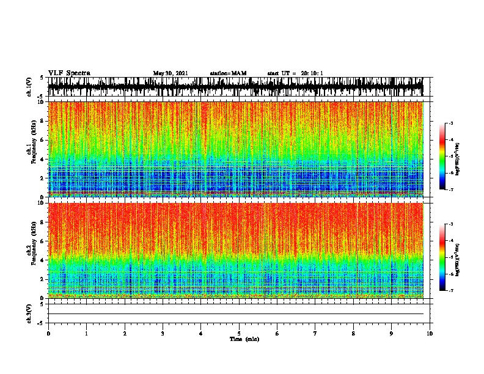Click the "ch.3(V)" axis label
The width and height of the screenshot is (484, 374).
[x=29, y=313]
